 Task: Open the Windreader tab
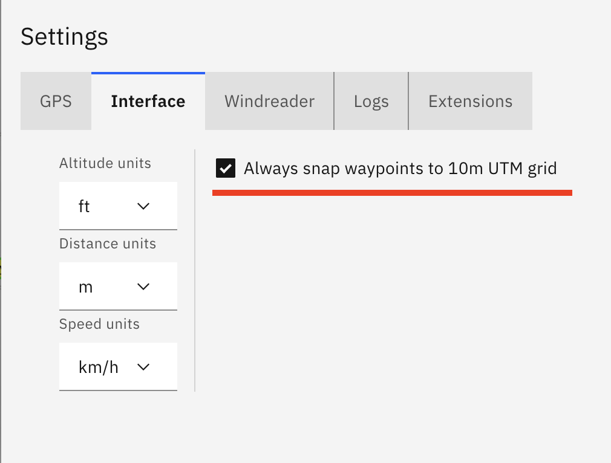tap(269, 102)
